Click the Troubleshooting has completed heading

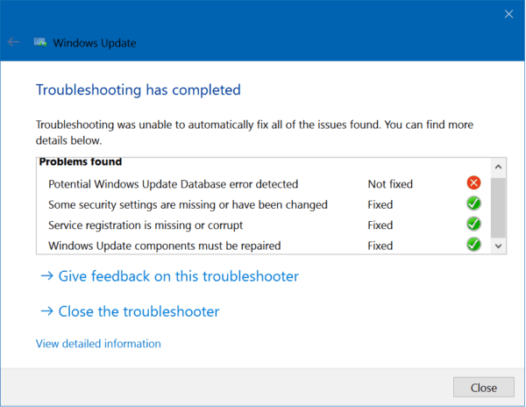pos(139,90)
